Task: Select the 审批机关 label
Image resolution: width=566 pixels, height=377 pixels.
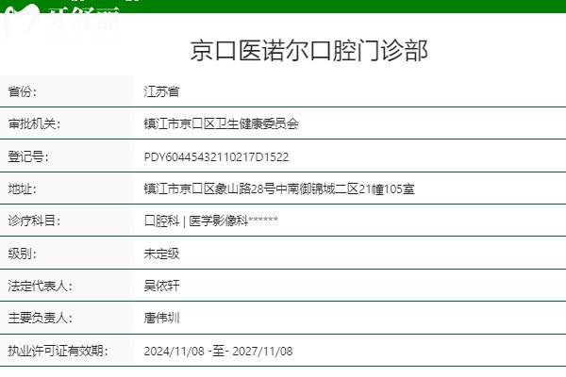Action: pos(34,124)
